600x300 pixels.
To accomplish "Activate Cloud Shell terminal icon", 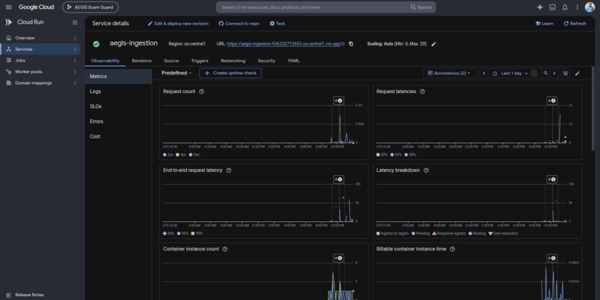I will pyautogui.click(x=552, y=7).
